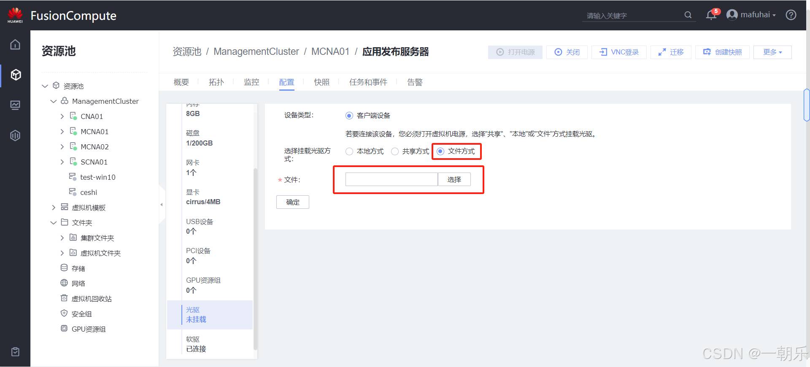Open the help question mark icon

point(791,15)
